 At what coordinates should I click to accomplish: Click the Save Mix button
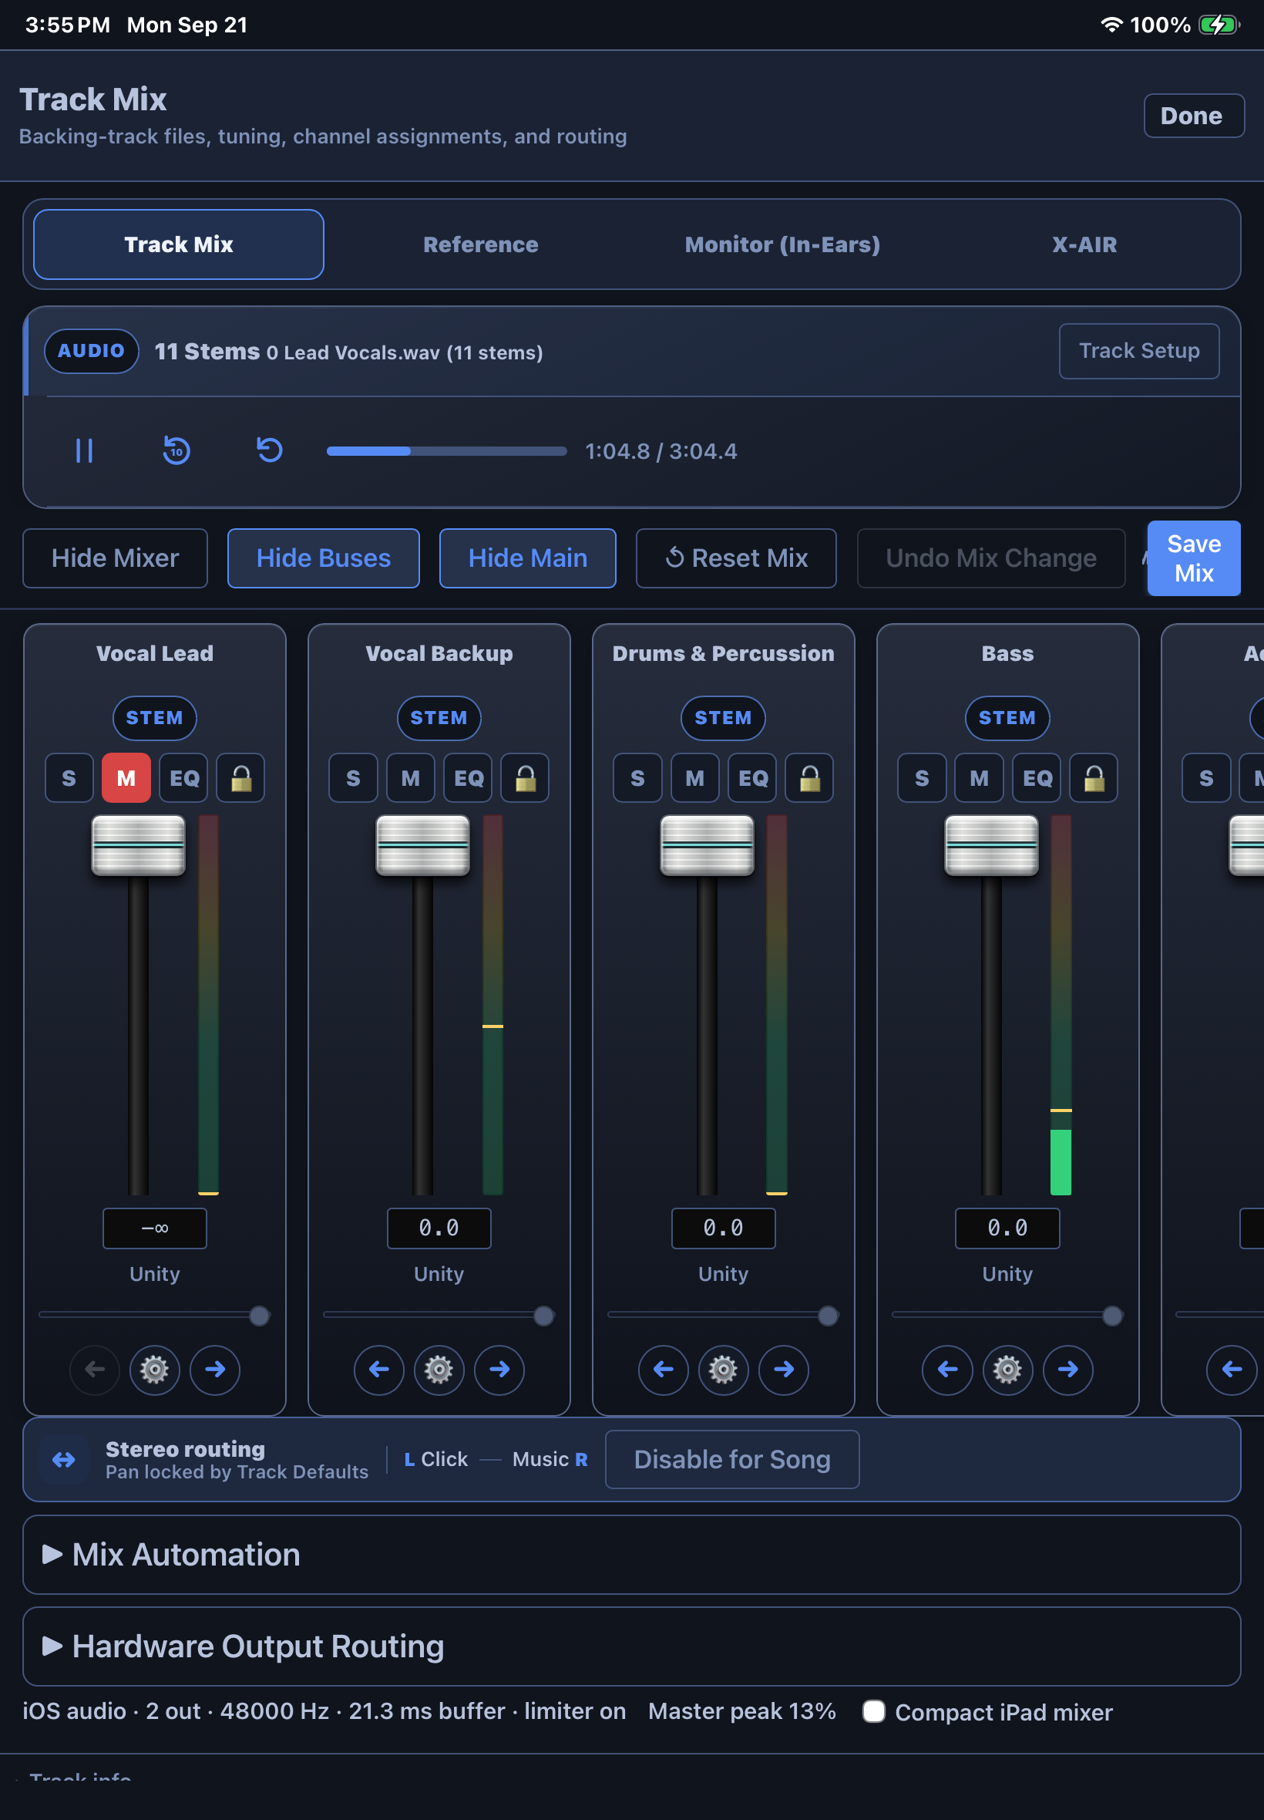(1194, 558)
